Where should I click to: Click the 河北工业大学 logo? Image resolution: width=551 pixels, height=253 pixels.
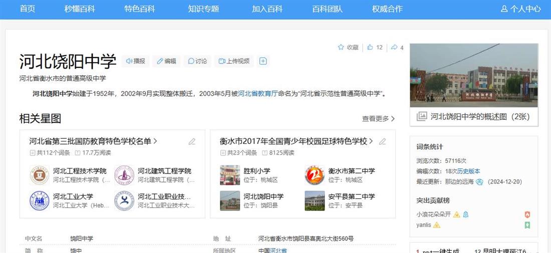(40, 200)
